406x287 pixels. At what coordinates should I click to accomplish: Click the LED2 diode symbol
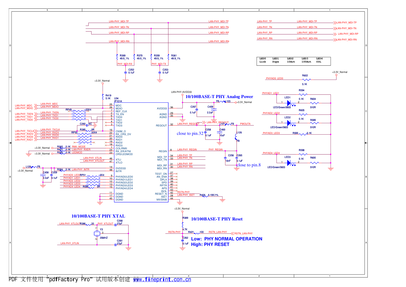(x=289, y=123)
